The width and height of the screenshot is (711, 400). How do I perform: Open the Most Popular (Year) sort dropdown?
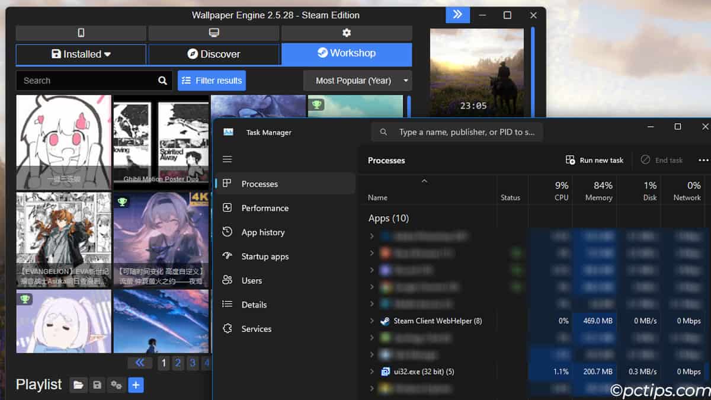coord(357,81)
